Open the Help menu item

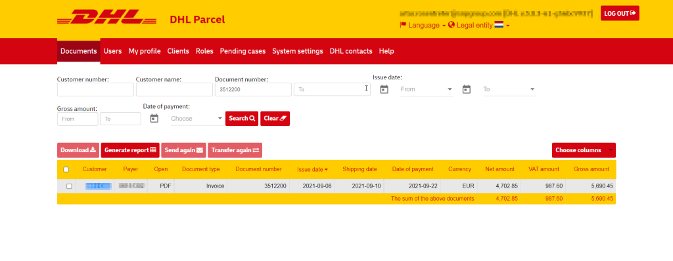coord(386,51)
